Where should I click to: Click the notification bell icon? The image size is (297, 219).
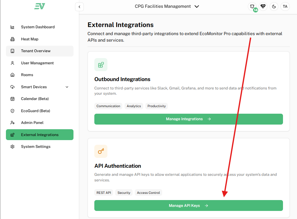click(x=252, y=7)
